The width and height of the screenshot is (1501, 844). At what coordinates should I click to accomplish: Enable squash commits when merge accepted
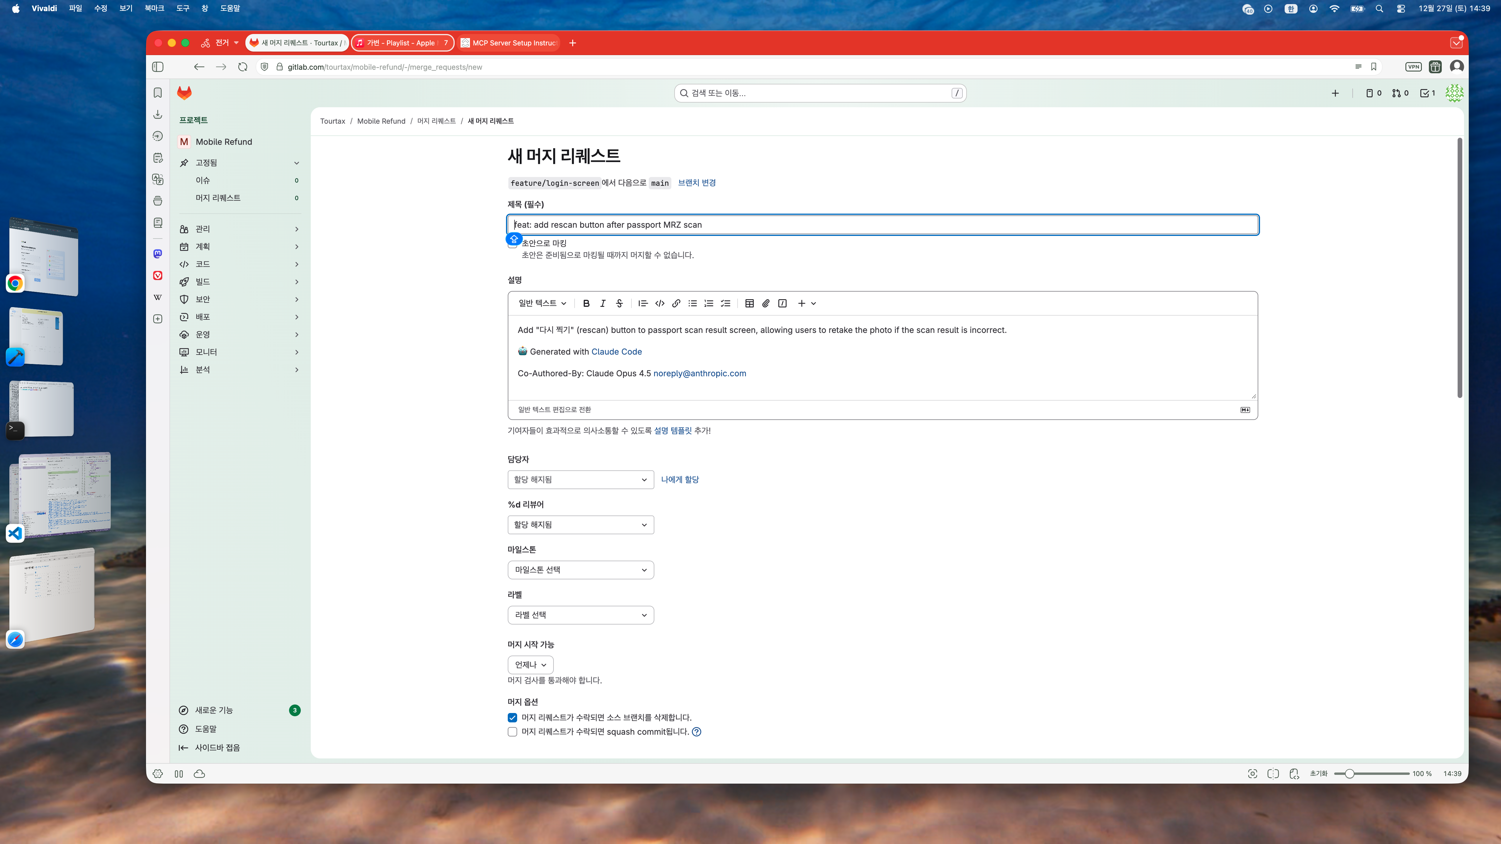tap(512, 731)
